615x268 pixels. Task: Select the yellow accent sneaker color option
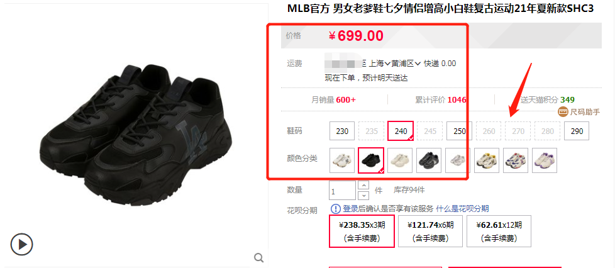487,160
